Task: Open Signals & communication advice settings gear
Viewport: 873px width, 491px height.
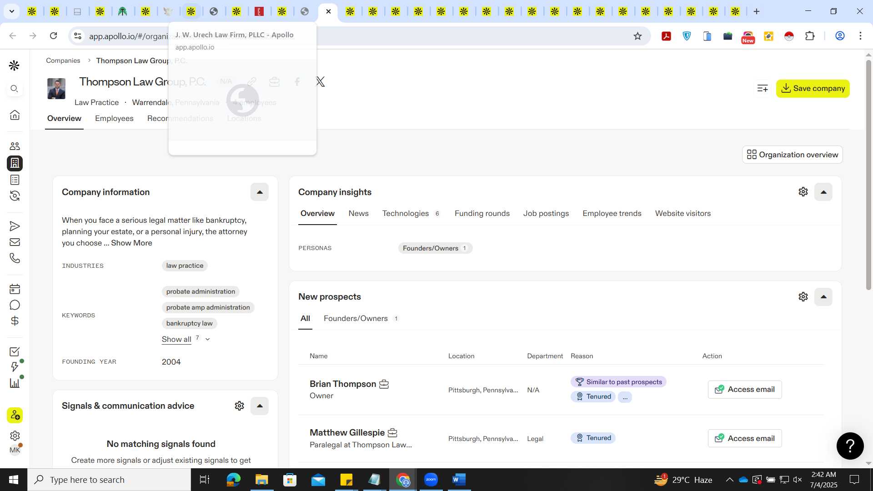Action: tap(239, 406)
